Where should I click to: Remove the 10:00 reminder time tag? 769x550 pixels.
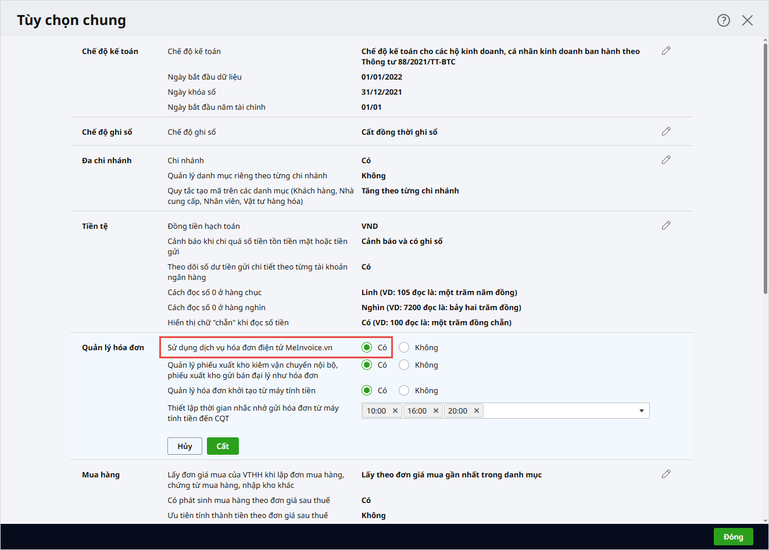[x=395, y=411]
